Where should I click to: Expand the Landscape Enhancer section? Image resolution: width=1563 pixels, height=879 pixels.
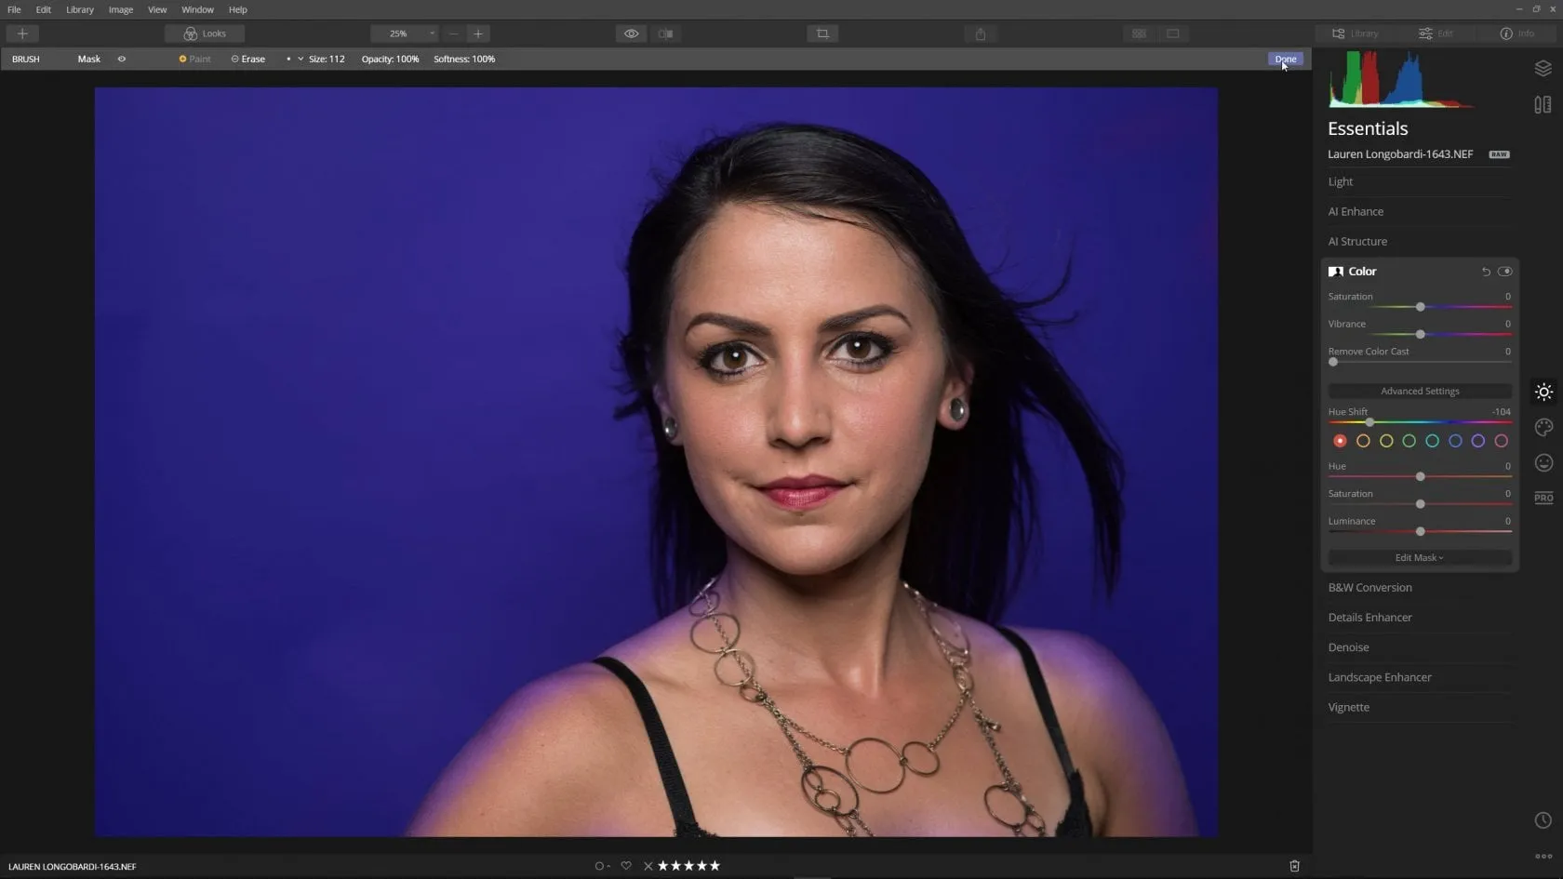[x=1379, y=677]
